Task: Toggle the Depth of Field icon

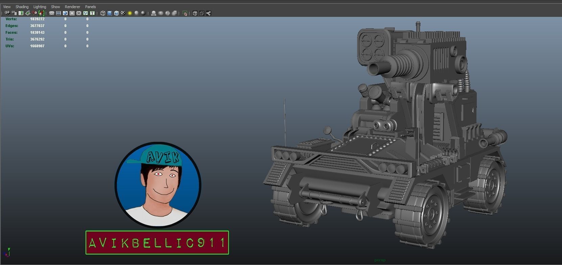Action: click(x=174, y=13)
